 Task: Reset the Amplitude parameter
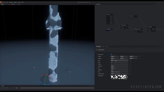pos(129,70)
